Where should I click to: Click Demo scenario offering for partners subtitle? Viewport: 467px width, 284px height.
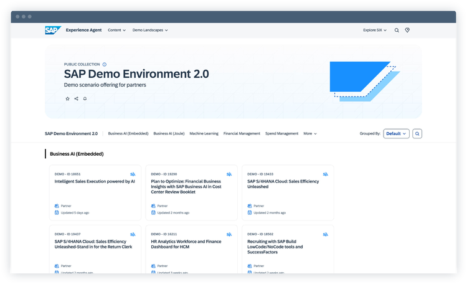coord(105,85)
